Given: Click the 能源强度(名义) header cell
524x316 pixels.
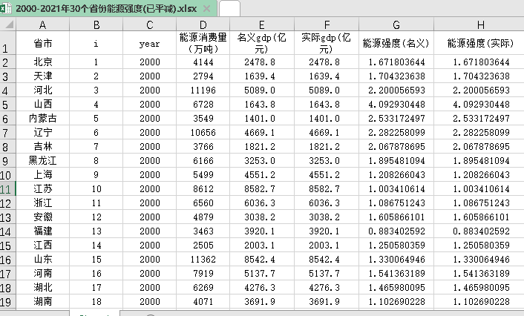Looking at the screenshot, I should click(396, 43).
